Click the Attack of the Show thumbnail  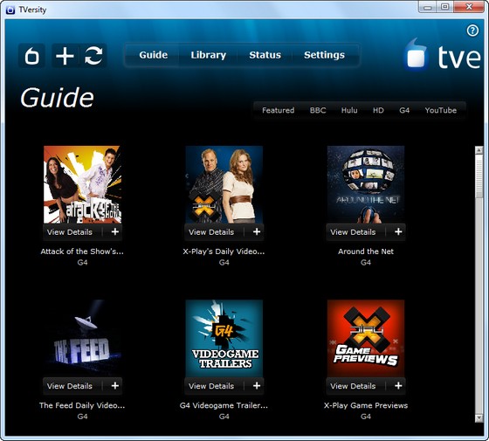(x=82, y=184)
